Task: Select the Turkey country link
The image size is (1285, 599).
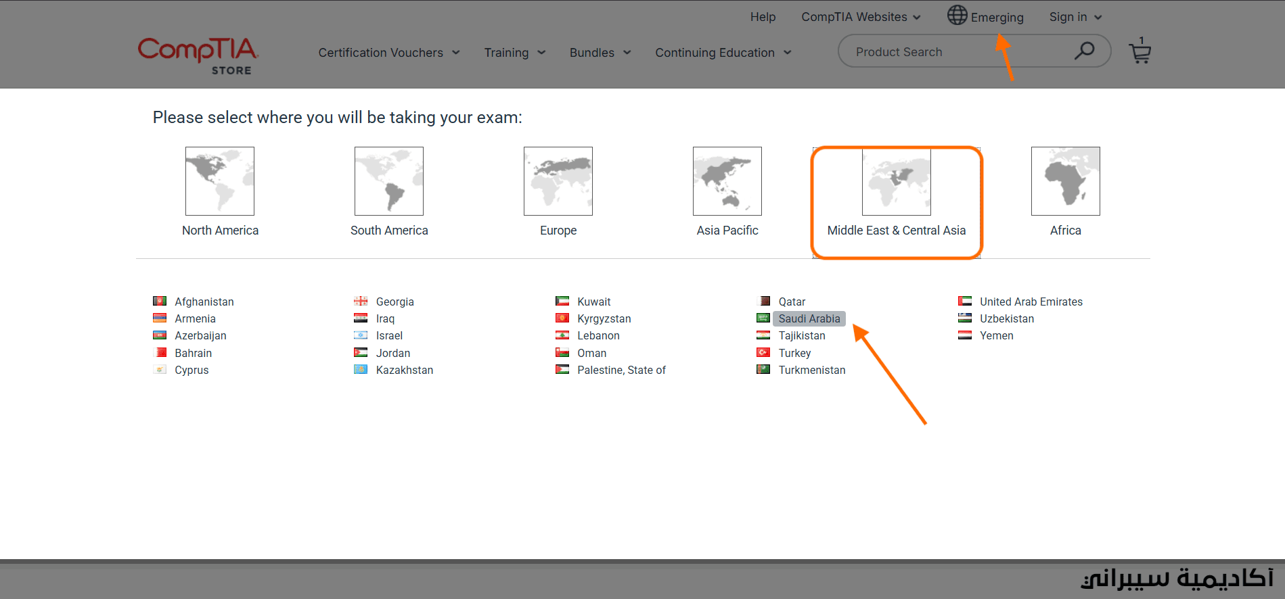Action: pos(794,353)
